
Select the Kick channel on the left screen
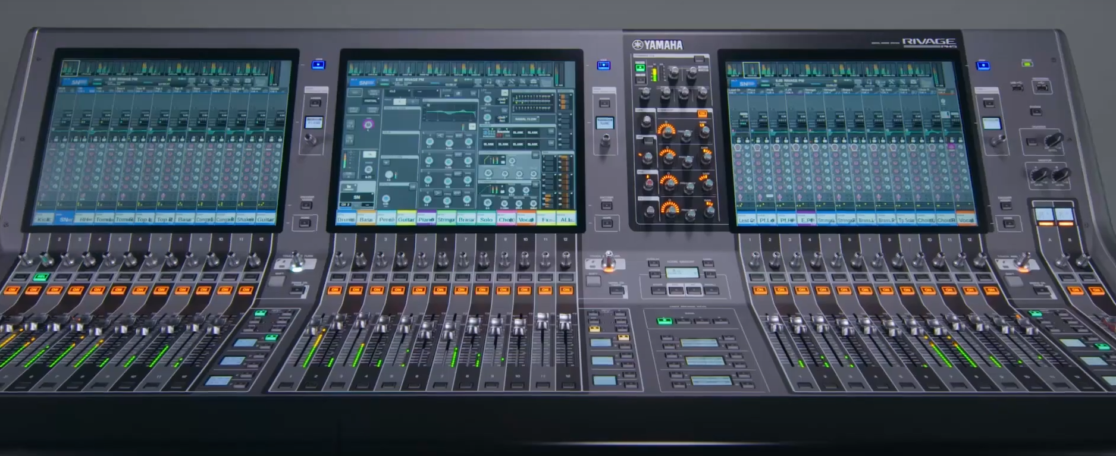pos(45,219)
